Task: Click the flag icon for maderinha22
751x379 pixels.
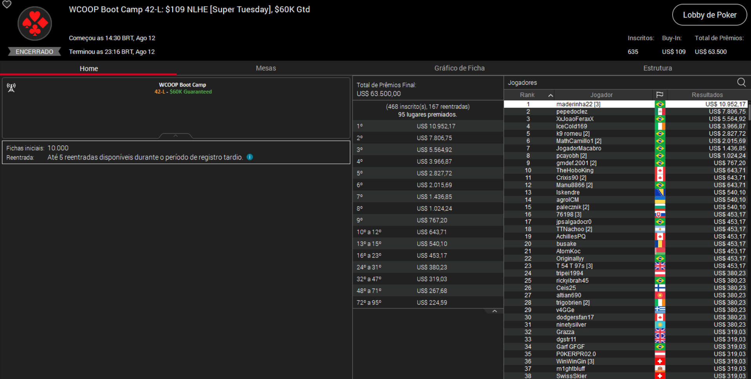Action: pyautogui.click(x=660, y=104)
